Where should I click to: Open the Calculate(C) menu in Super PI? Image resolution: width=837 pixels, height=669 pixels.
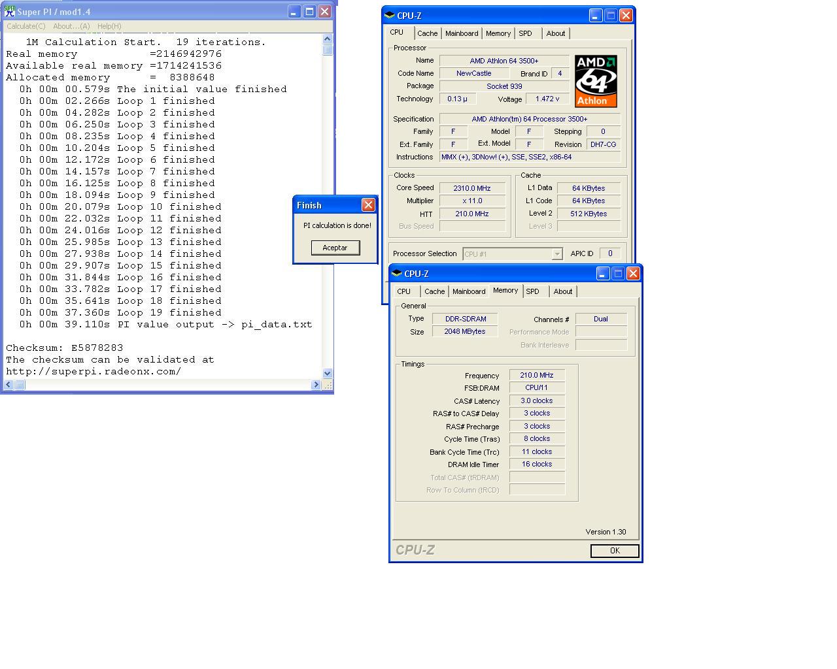pos(26,26)
